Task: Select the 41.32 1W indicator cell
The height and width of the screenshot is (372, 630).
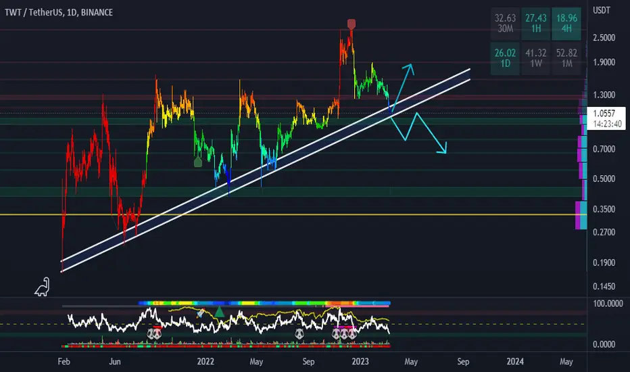Action: 535,58
